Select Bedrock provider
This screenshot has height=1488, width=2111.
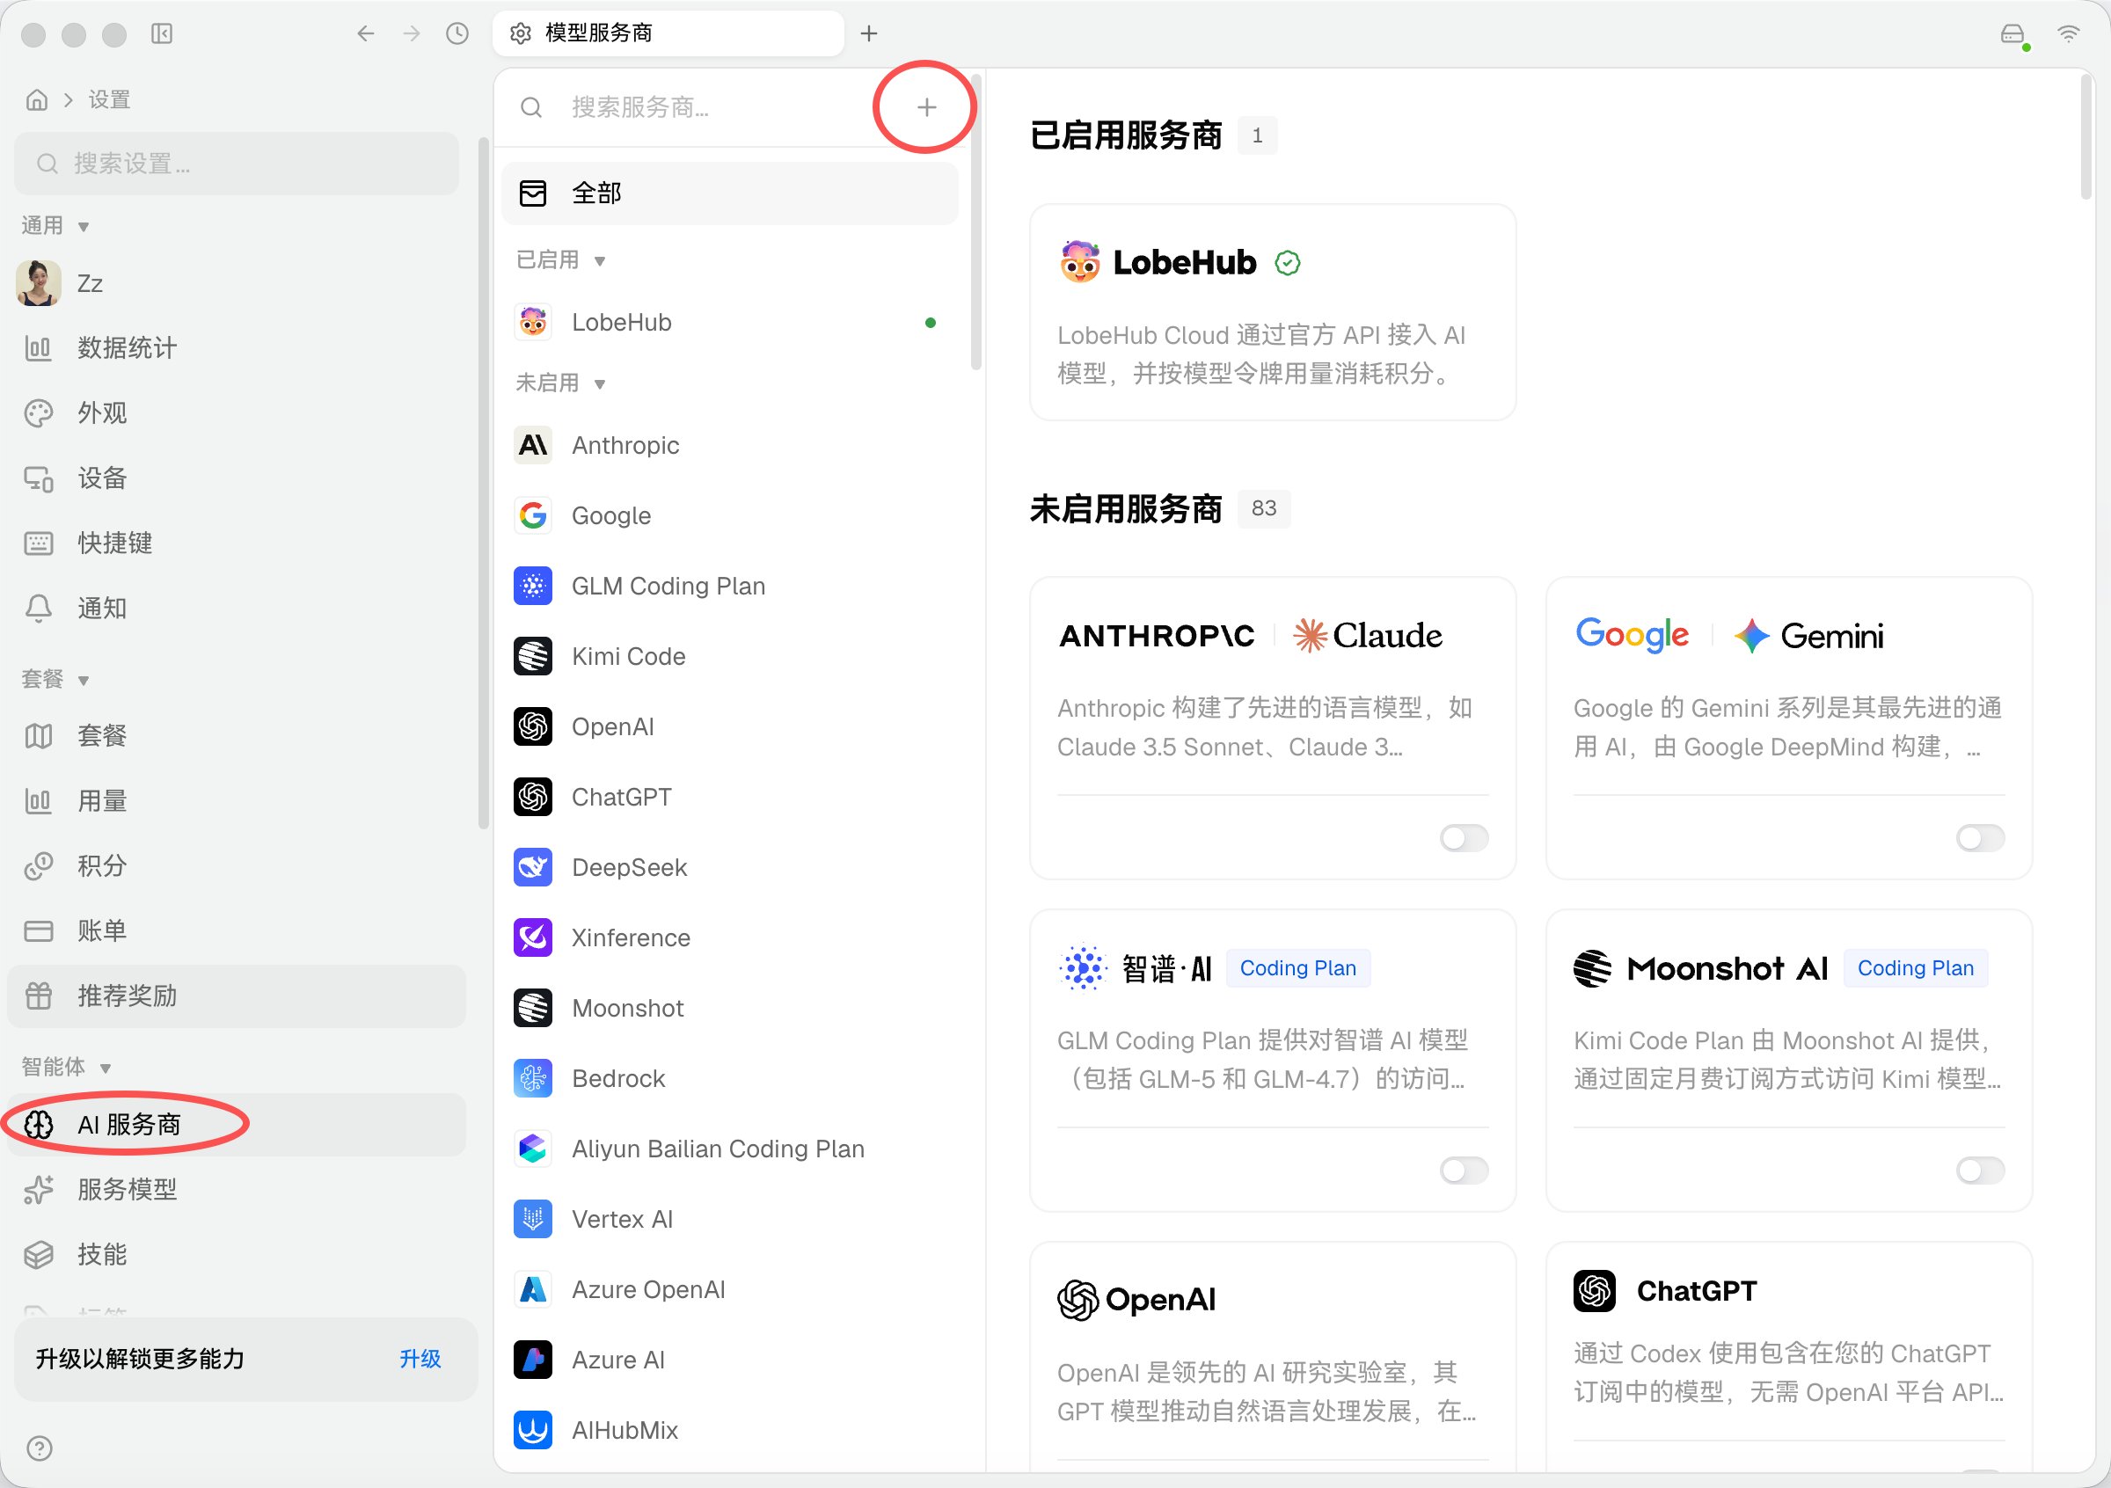729,1078
